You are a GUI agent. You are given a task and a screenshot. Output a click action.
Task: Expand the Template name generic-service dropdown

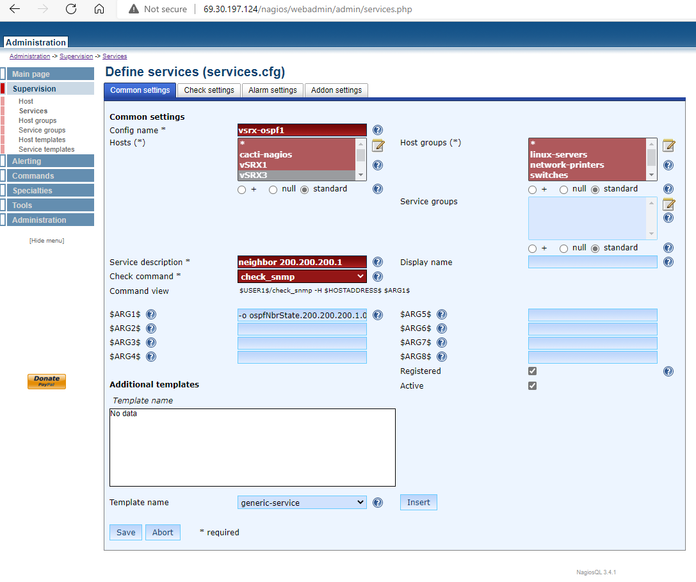[302, 503]
